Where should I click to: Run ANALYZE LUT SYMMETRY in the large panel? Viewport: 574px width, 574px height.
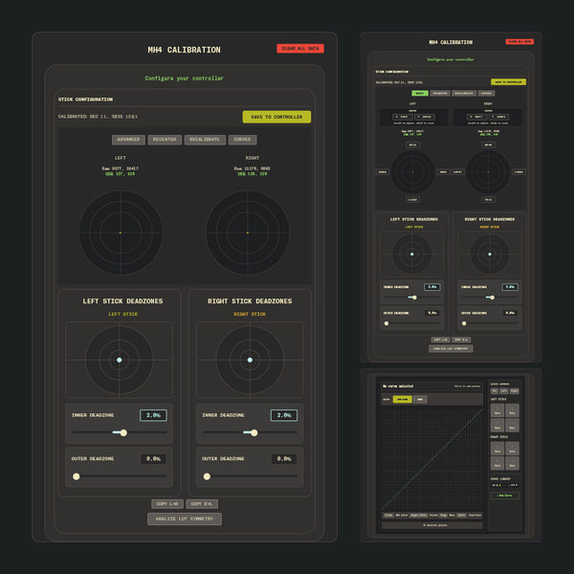185,519
